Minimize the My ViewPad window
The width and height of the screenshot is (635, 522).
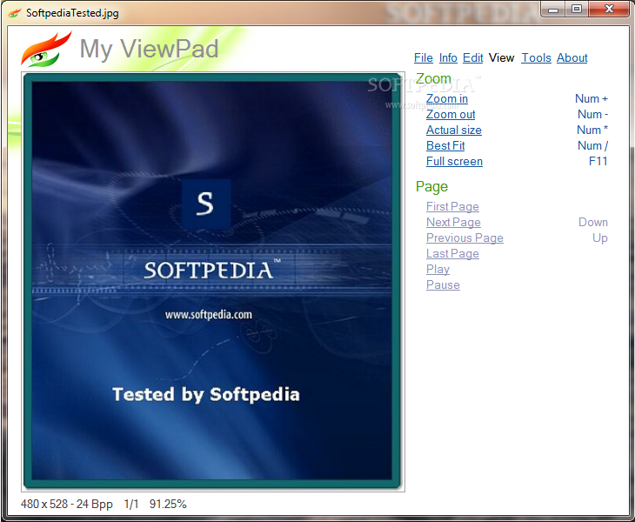(553, 10)
